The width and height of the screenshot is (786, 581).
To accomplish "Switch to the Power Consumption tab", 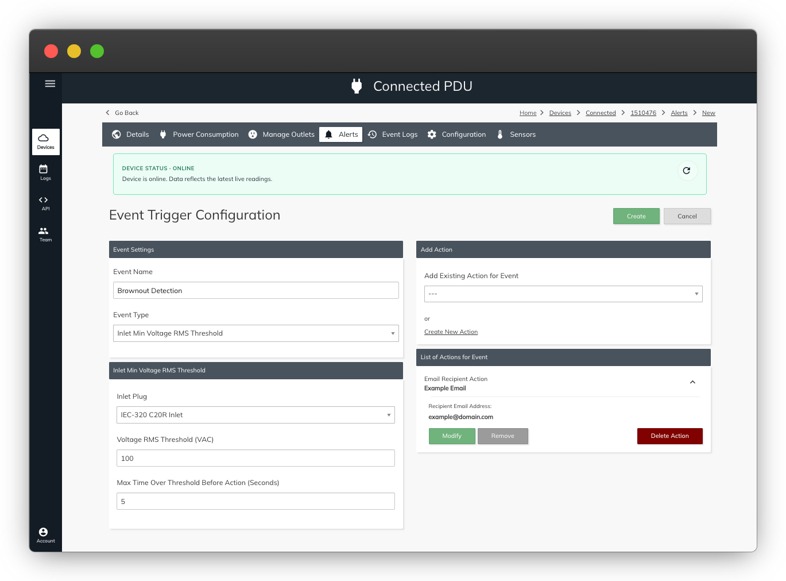I will pyautogui.click(x=199, y=134).
